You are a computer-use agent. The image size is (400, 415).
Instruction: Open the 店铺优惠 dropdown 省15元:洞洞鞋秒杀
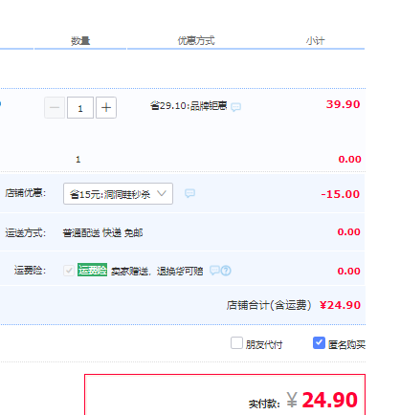tap(118, 193)
